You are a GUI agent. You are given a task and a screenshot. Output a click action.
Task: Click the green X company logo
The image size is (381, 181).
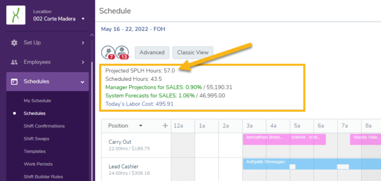(16, 15)
